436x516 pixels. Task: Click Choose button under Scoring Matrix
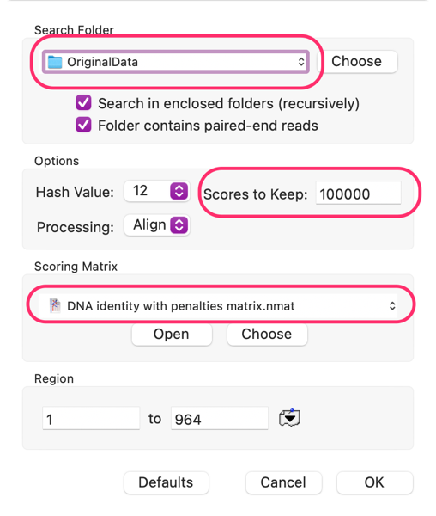click(267, 334)
